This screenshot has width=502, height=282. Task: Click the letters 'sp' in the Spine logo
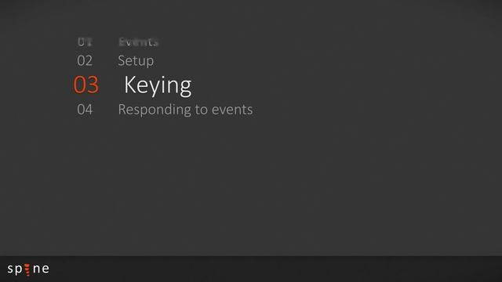click(15, 269)
